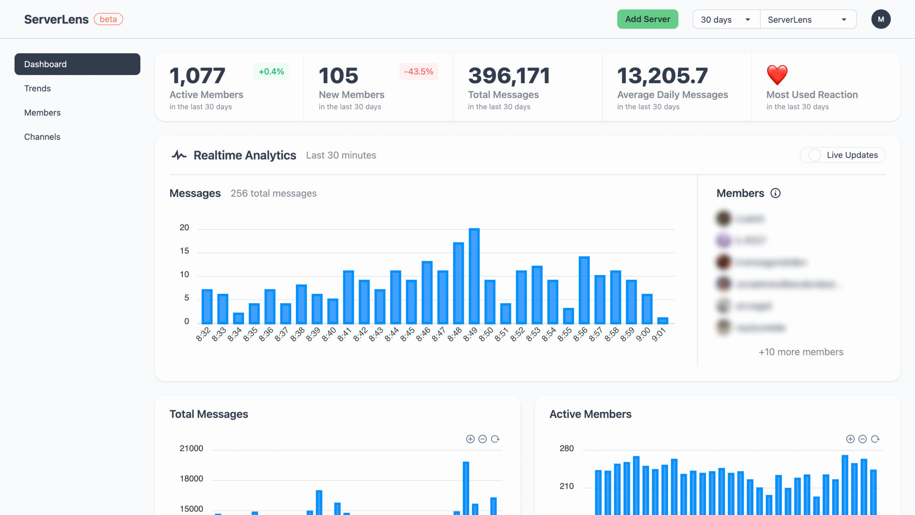Click the 8:48 bar in Messages chart
915x515 pixels.
458,283
